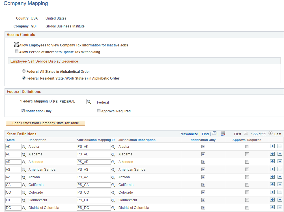284x212 pixels.
Task: Enable viewing tax info for inactive jobs
Action: (16, 44)
